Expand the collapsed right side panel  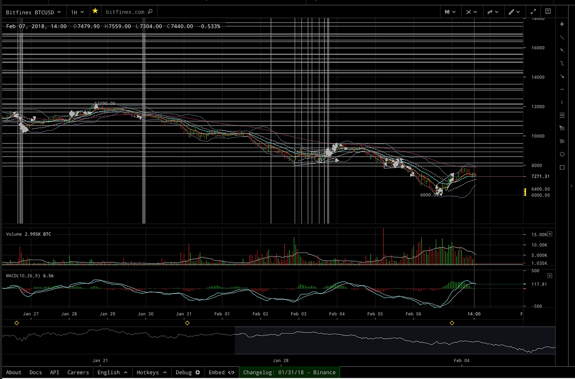point(571,186)
